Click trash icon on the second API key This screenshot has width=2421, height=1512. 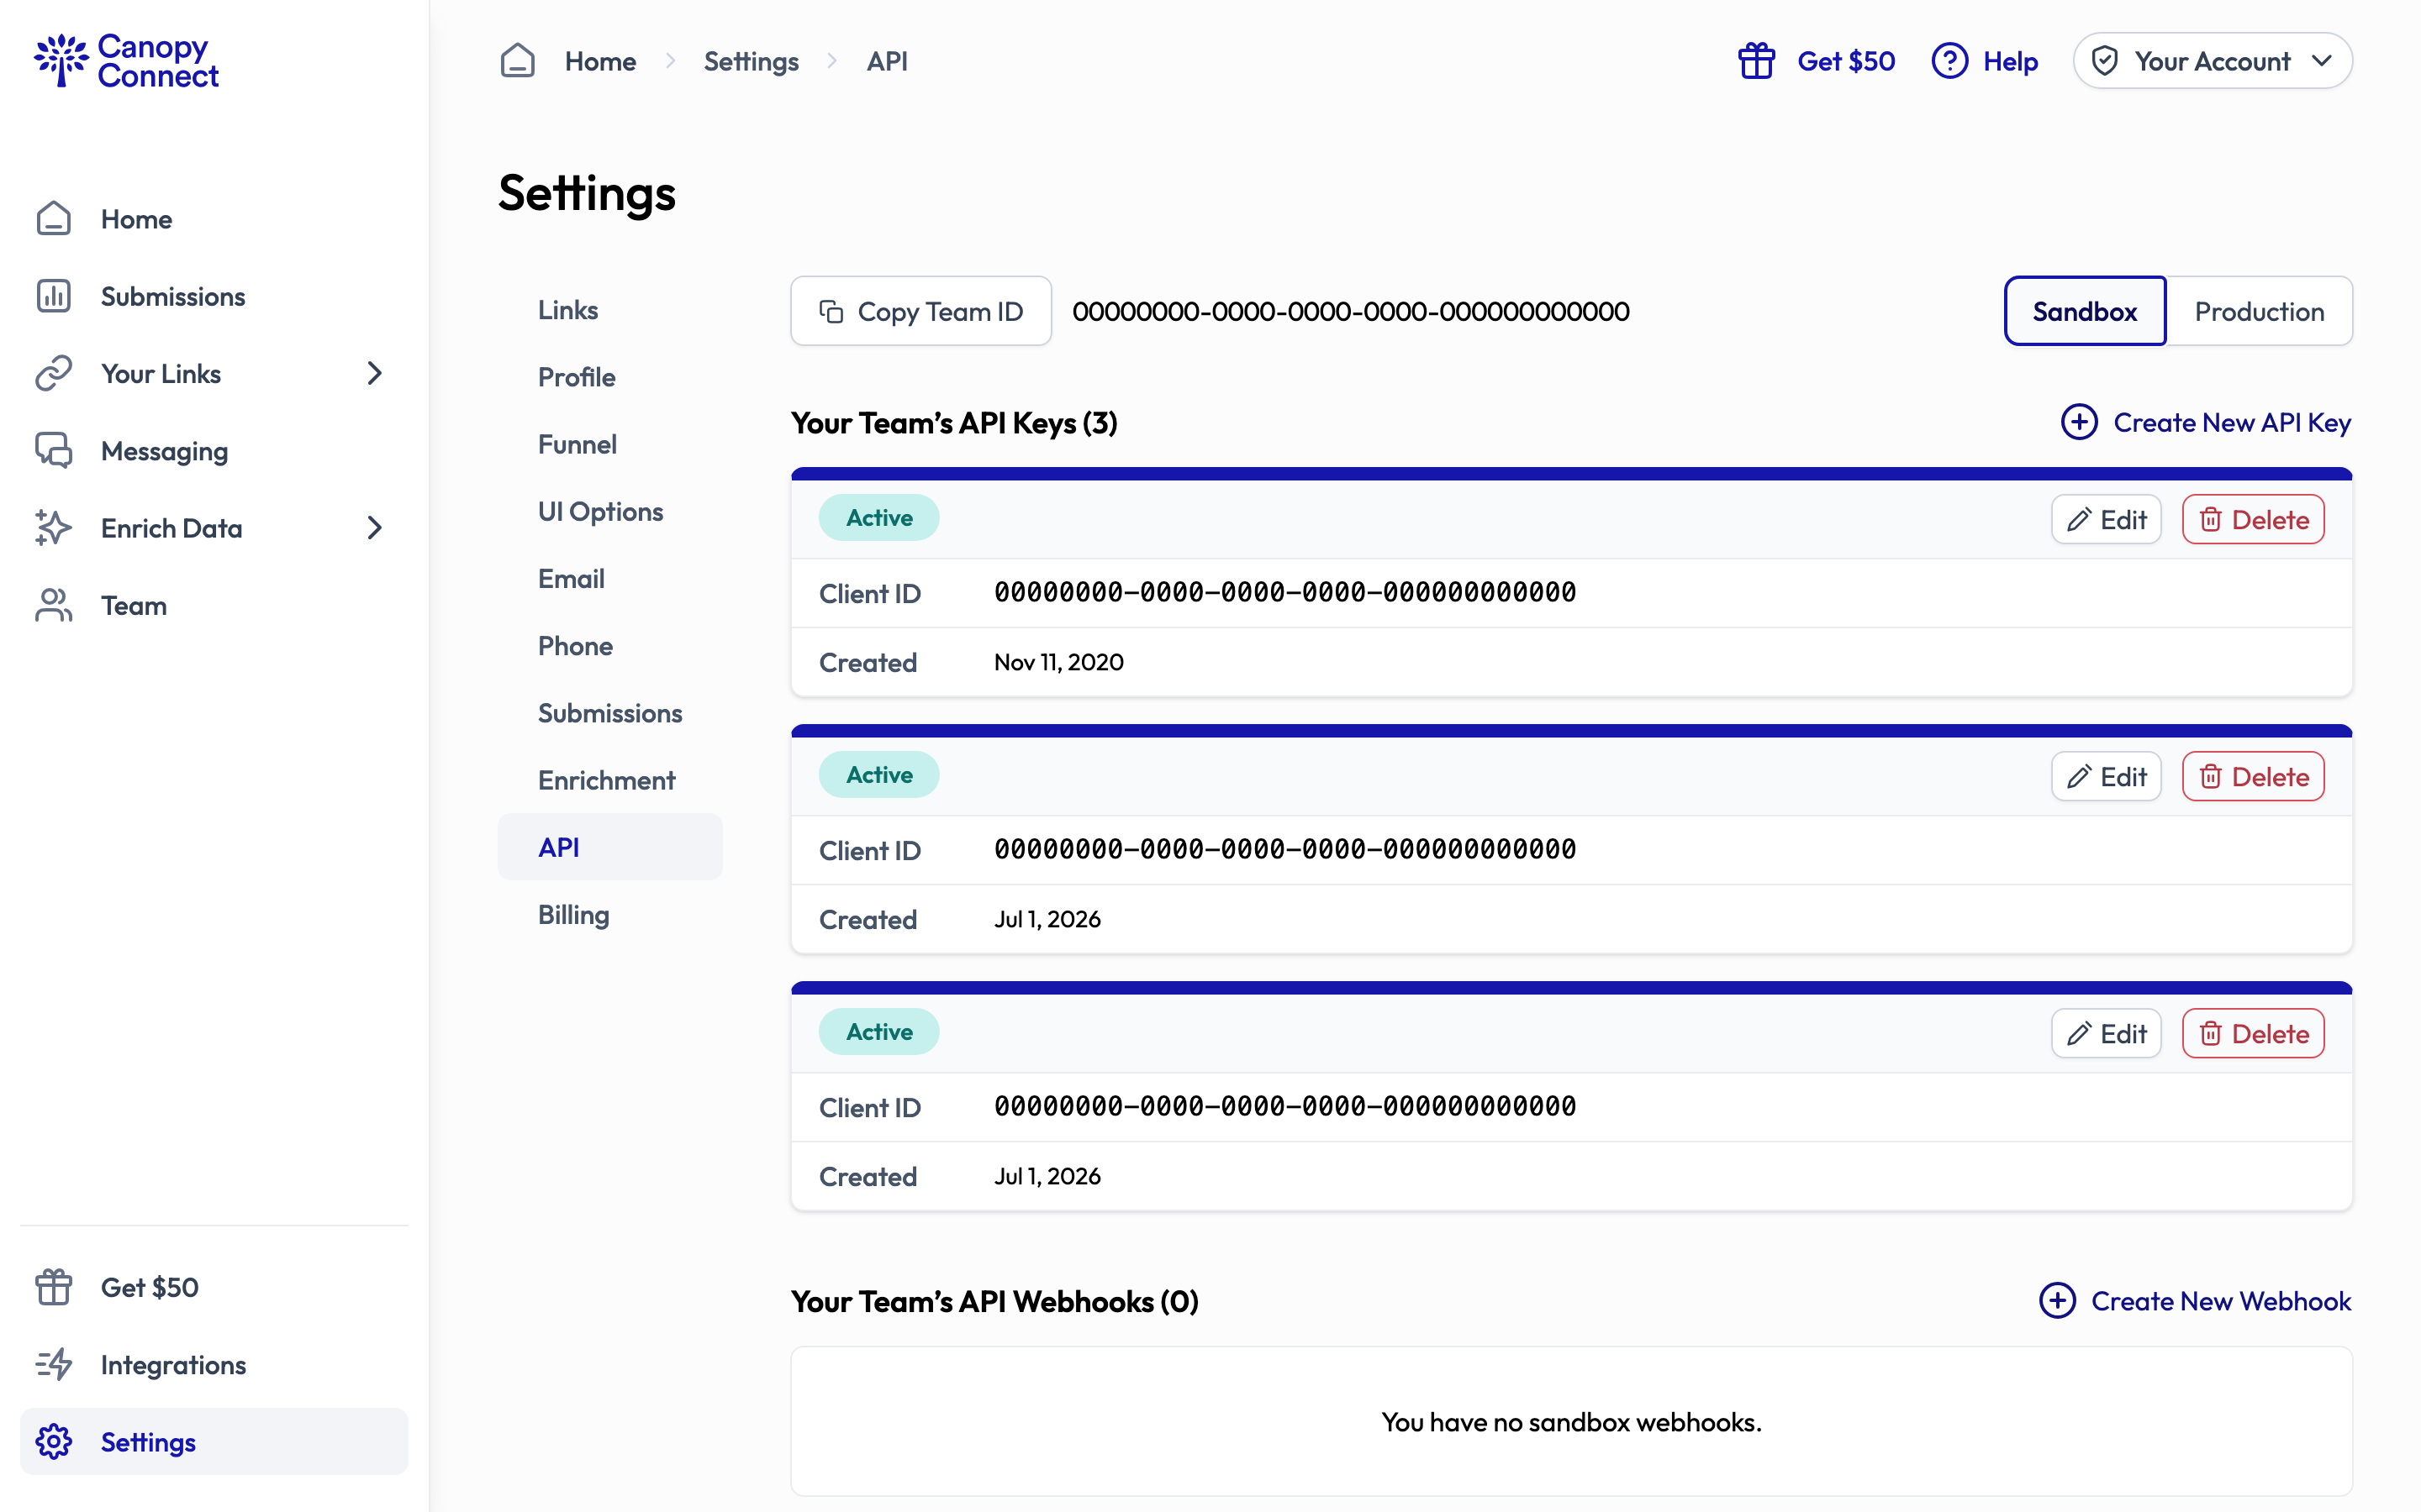coord(2211,776)
